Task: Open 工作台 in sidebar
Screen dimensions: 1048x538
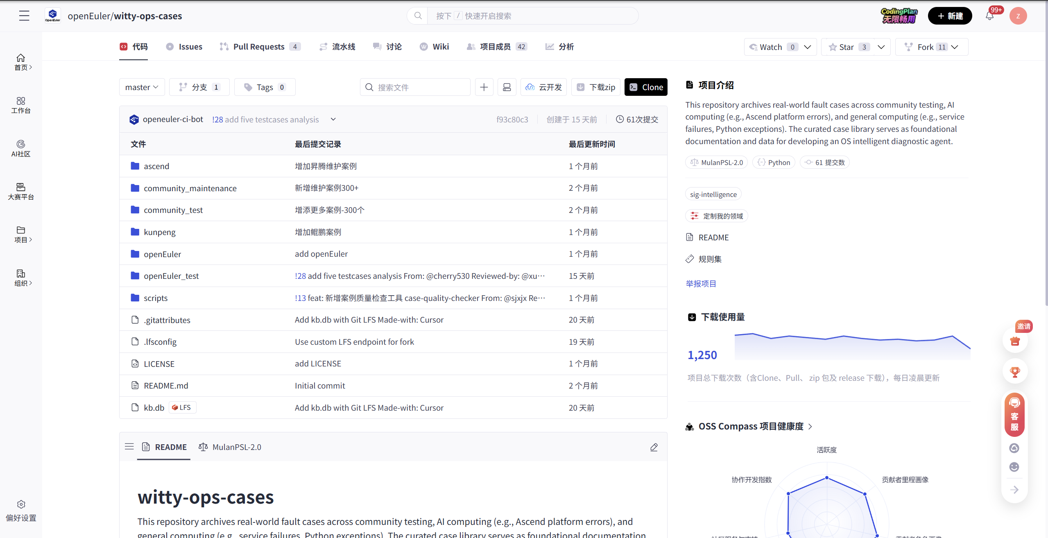Action: [x=21, y=106]
